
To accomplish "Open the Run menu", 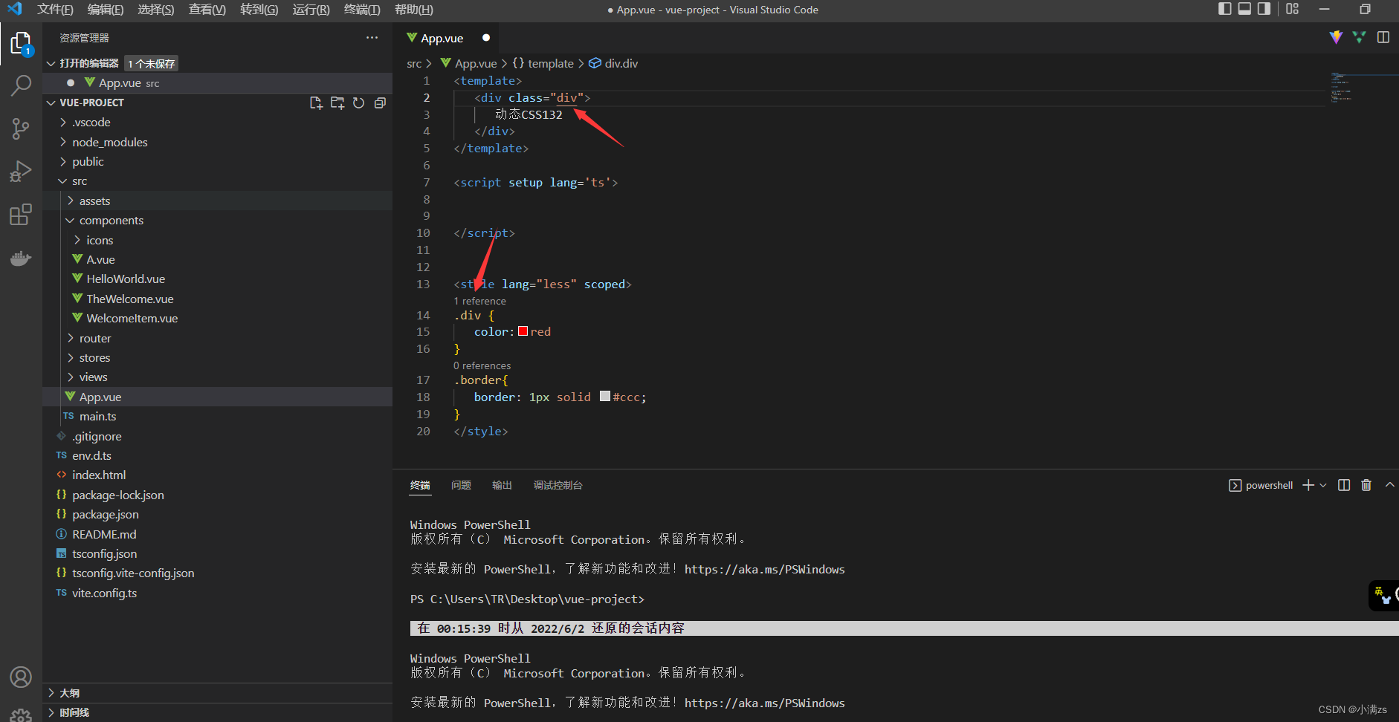I will [x=311, y=10].
